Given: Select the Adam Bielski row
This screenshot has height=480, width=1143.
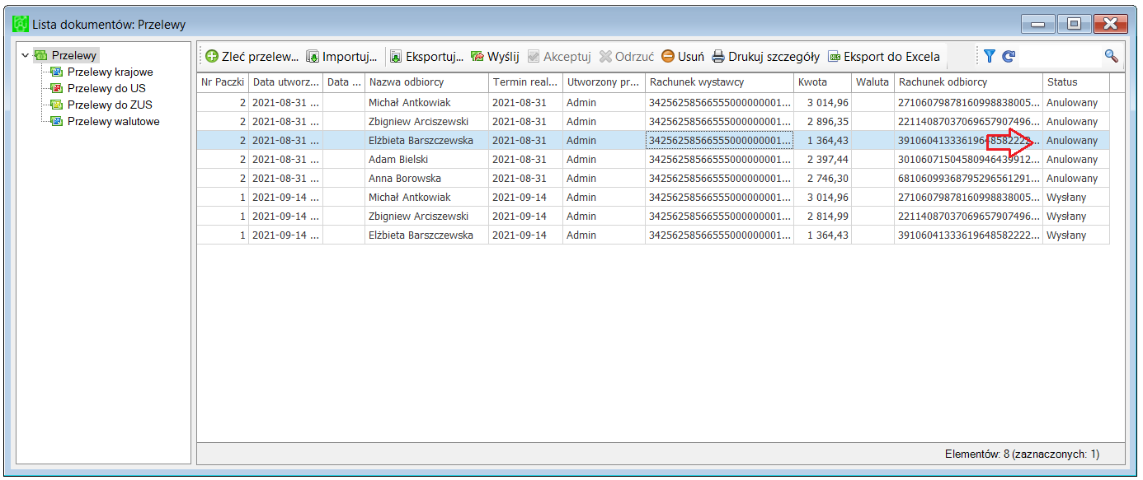Looking at the screenshot, I should [652, 160].
